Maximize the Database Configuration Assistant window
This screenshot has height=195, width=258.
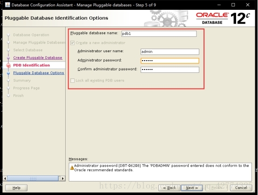pyautogui.click(x=233, y=5)
